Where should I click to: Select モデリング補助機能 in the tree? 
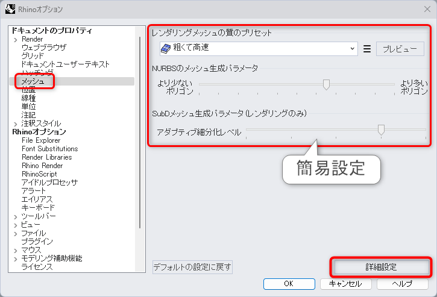pyautogui.click(x=52, y=258)
